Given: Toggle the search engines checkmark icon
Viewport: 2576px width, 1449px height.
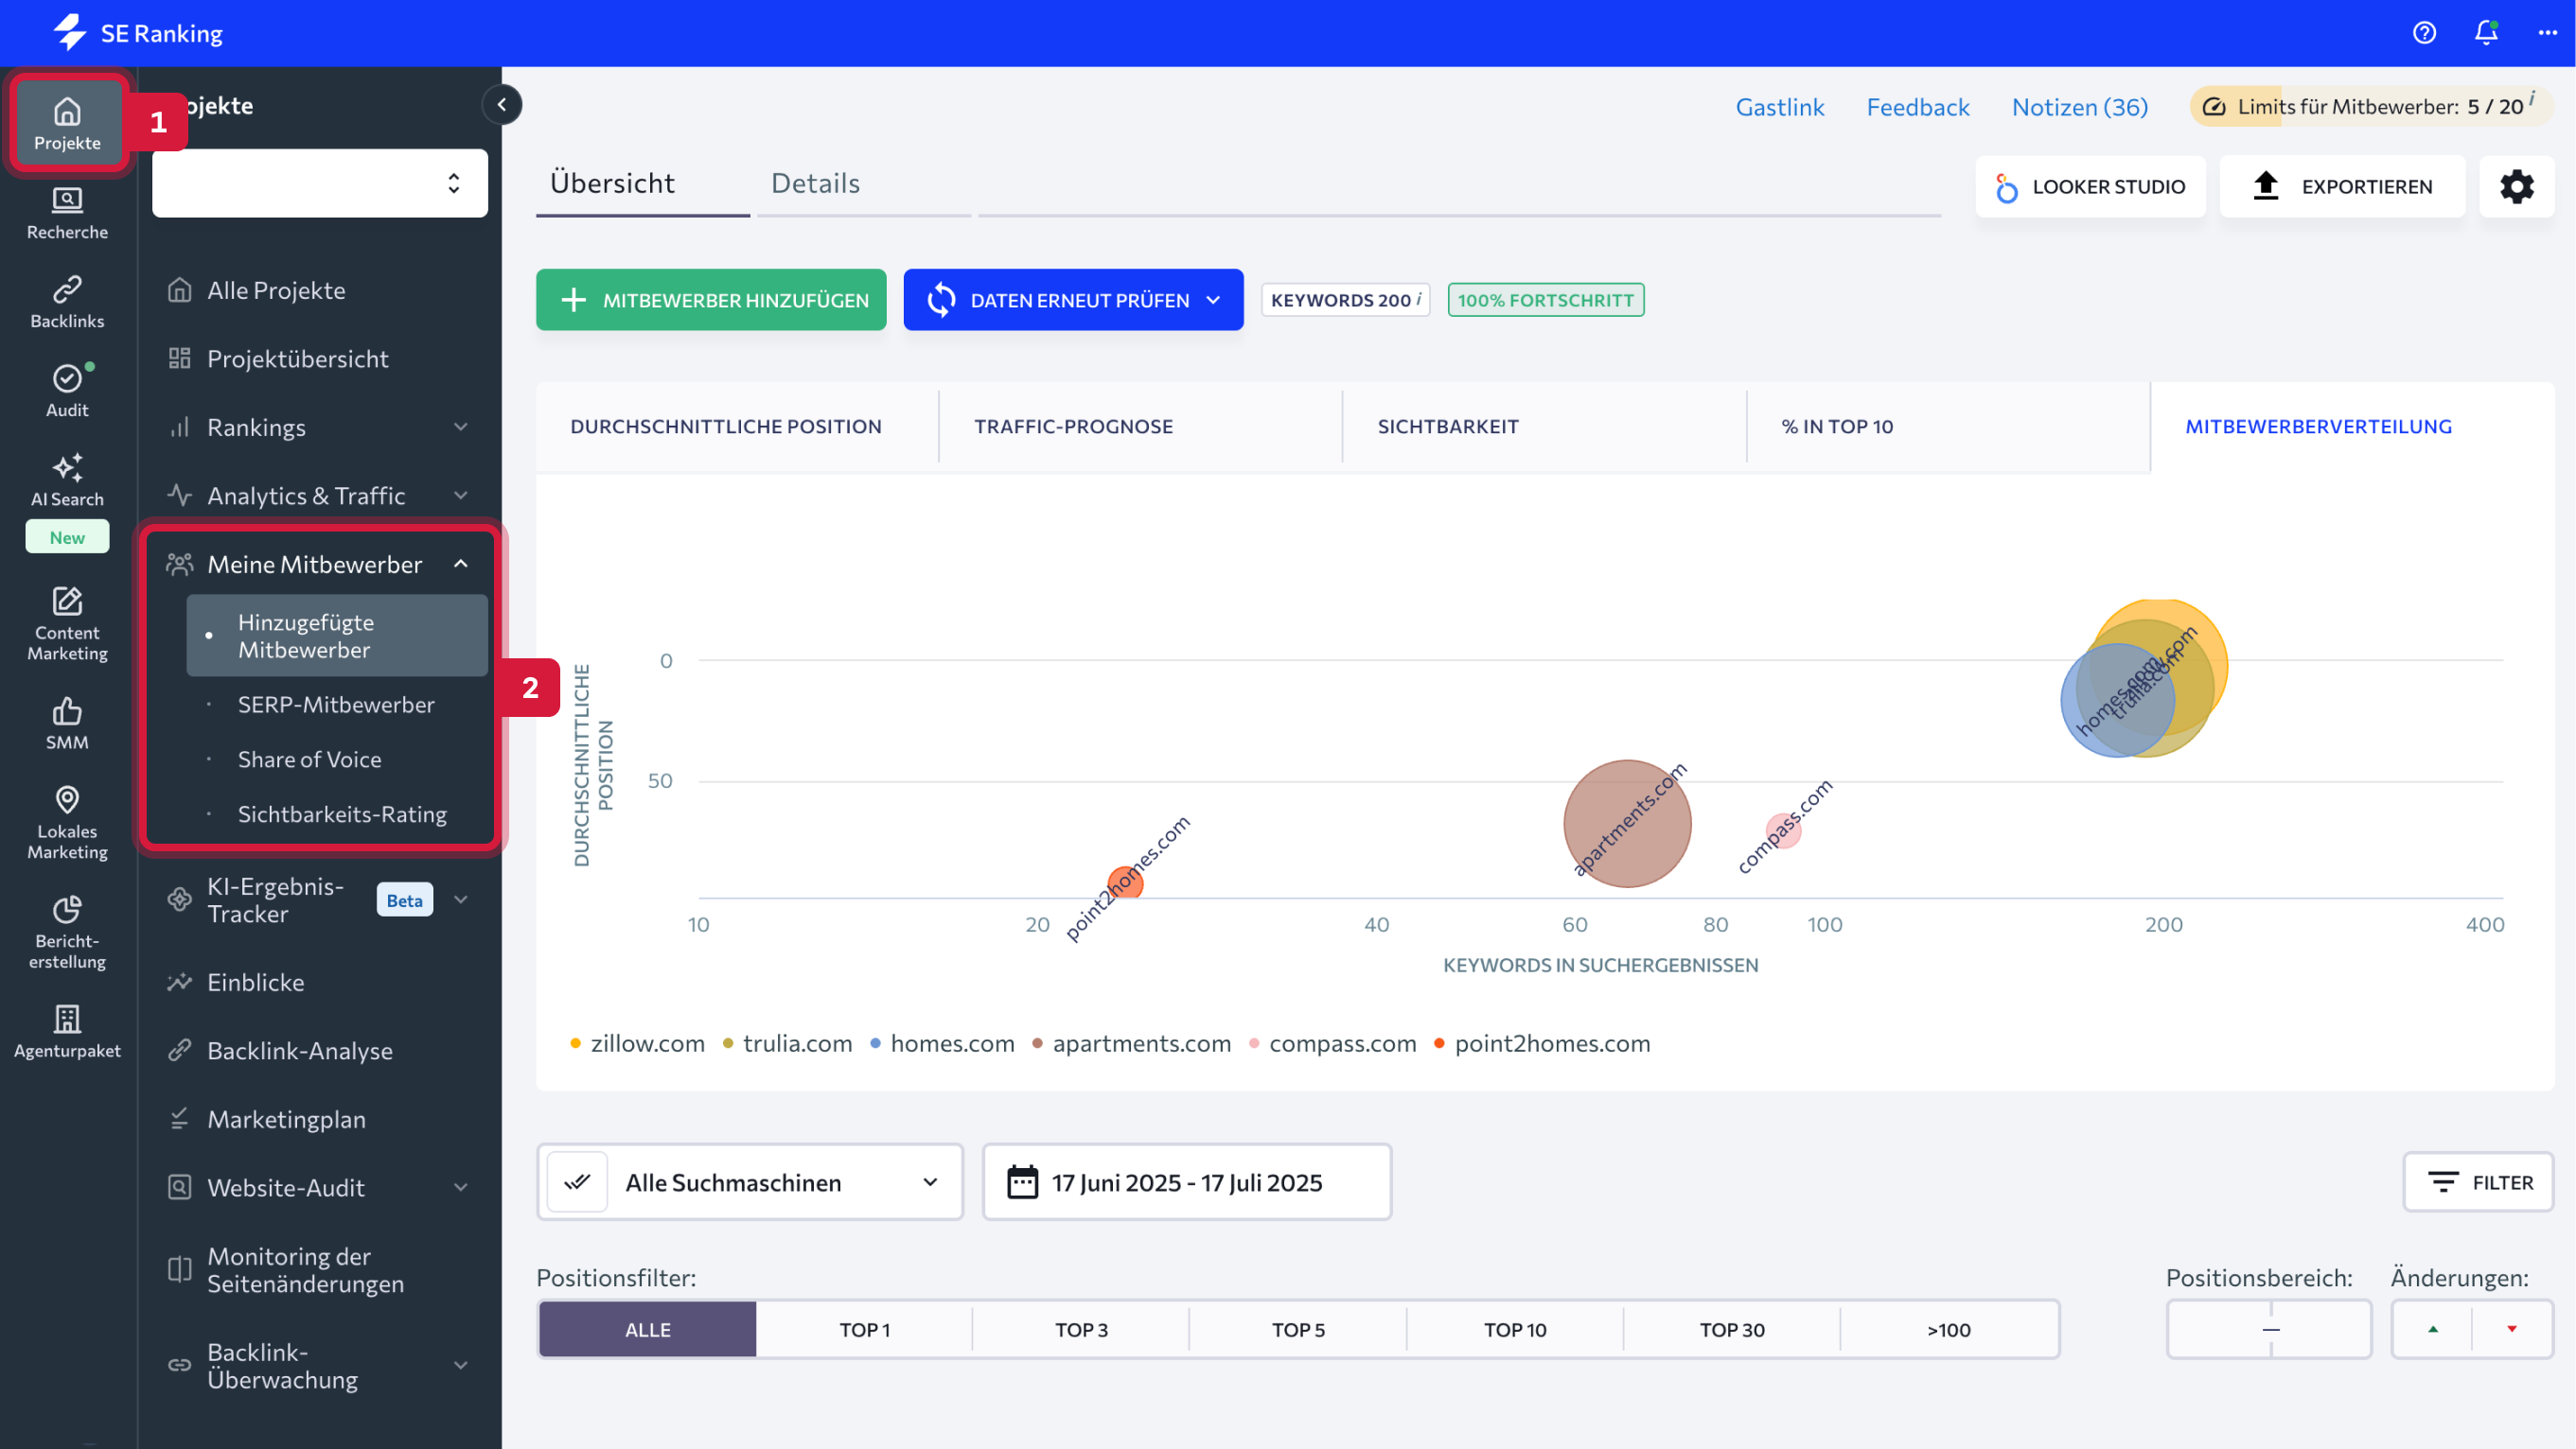Looking at the screenshot, I should (x=577, y=1182).
